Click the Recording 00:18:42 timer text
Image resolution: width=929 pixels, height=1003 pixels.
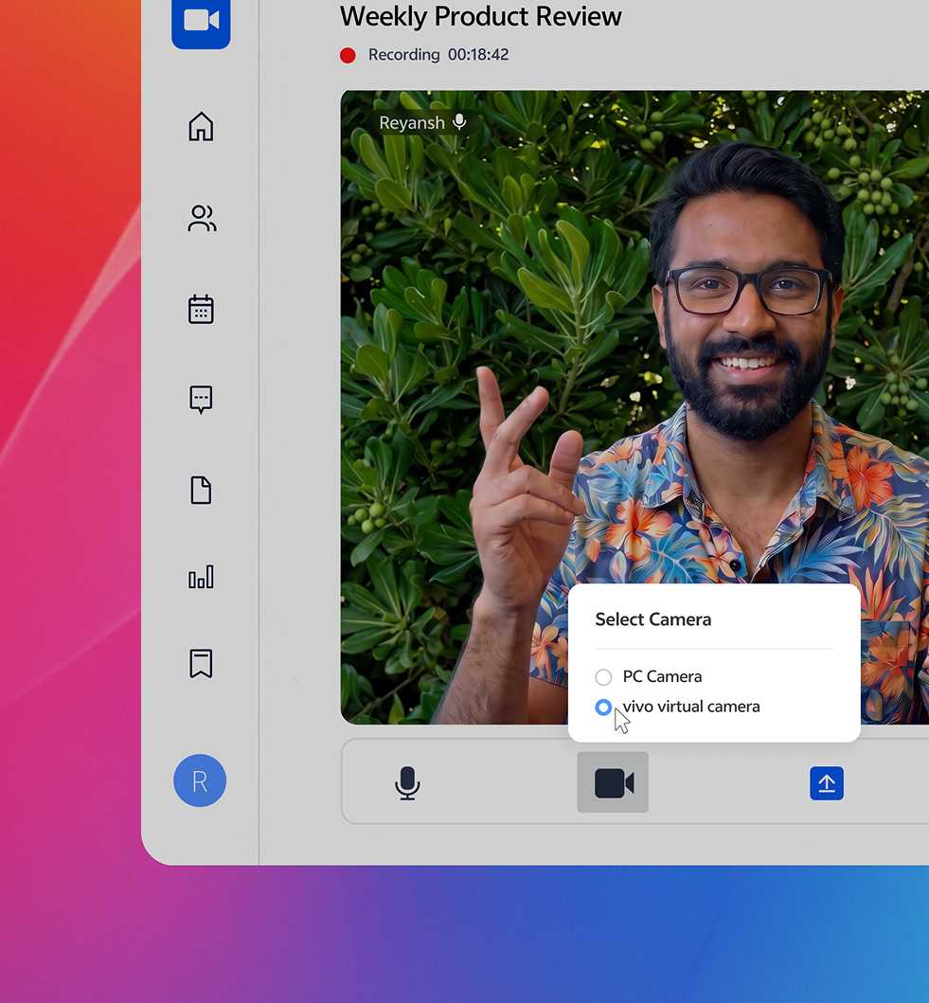click(x=438, y=54)
